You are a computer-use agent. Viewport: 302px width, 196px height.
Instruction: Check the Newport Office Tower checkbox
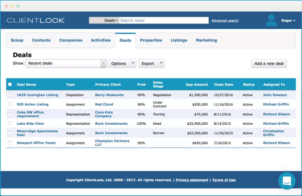pos(10,143)
